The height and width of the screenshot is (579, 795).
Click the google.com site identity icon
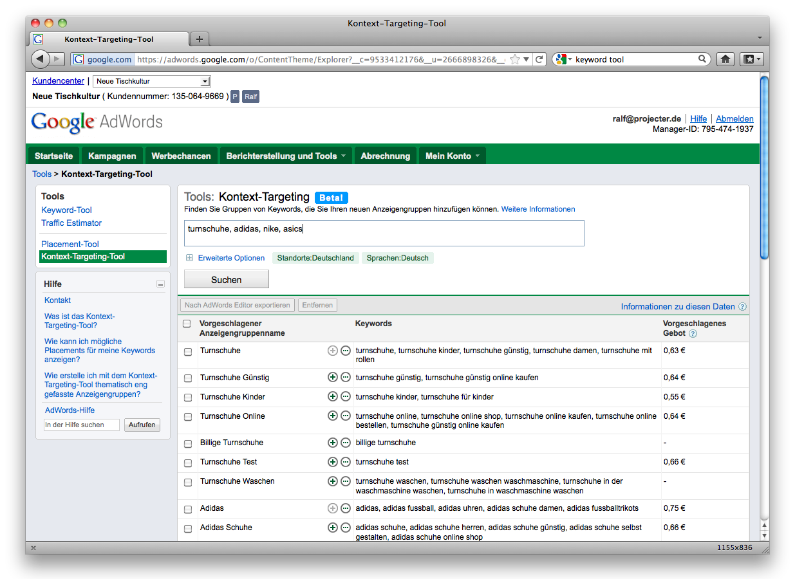103,59
